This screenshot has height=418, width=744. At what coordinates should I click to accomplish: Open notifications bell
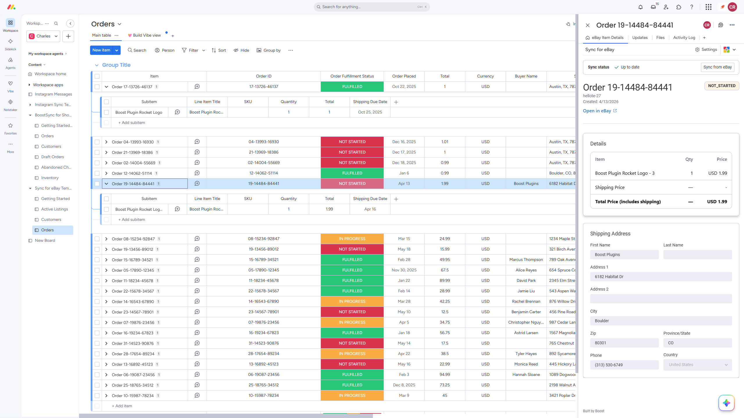coord(641,7)
